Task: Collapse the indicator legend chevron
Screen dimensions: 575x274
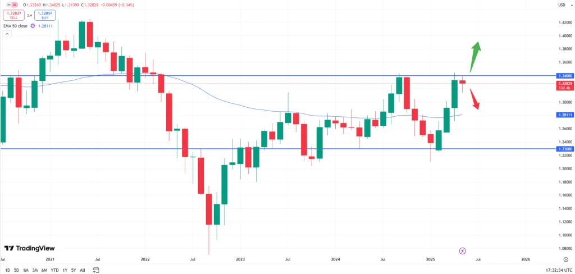Action: (7, 34)
